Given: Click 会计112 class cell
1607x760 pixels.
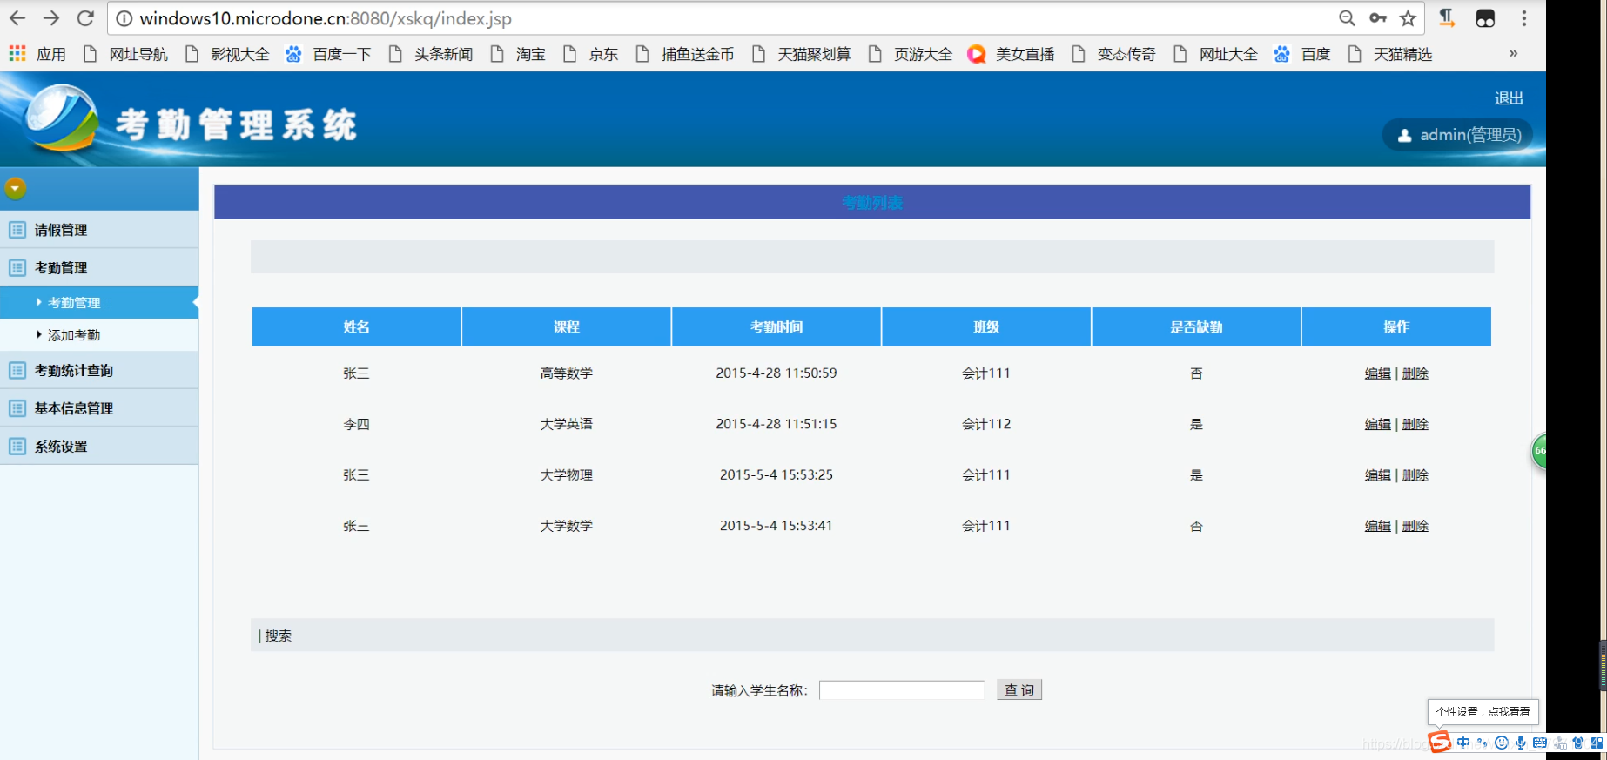Looking at the screenshot, I should point(986,424).
